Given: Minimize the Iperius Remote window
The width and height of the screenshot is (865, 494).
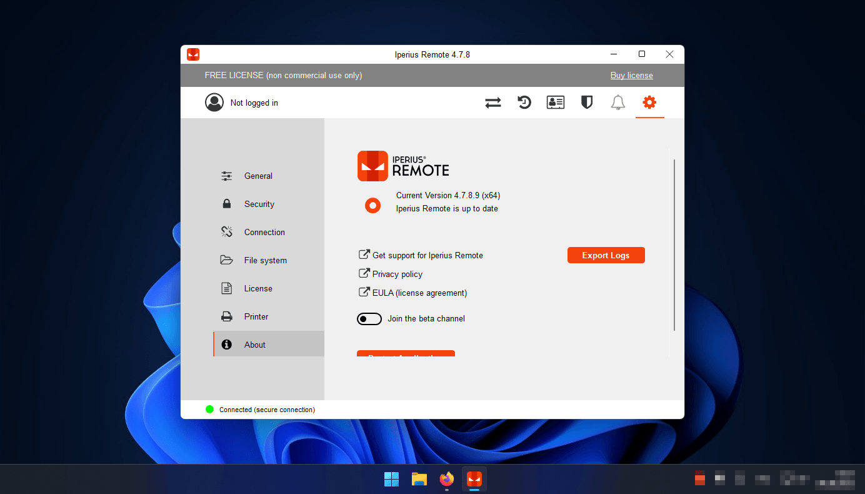Looking at the screenshot, I should (614, 54).
